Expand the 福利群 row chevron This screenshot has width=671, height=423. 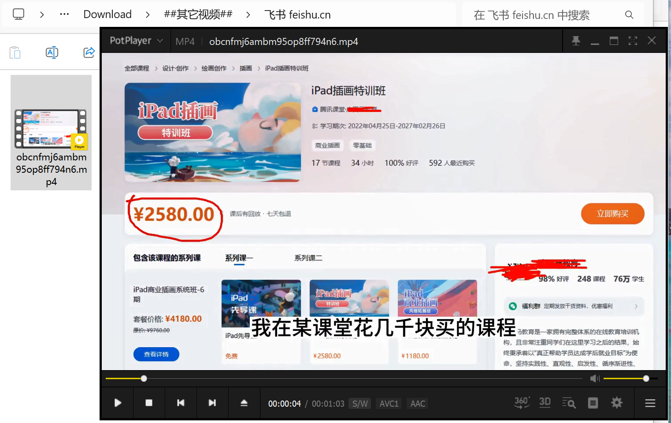(x=636, y=306)
